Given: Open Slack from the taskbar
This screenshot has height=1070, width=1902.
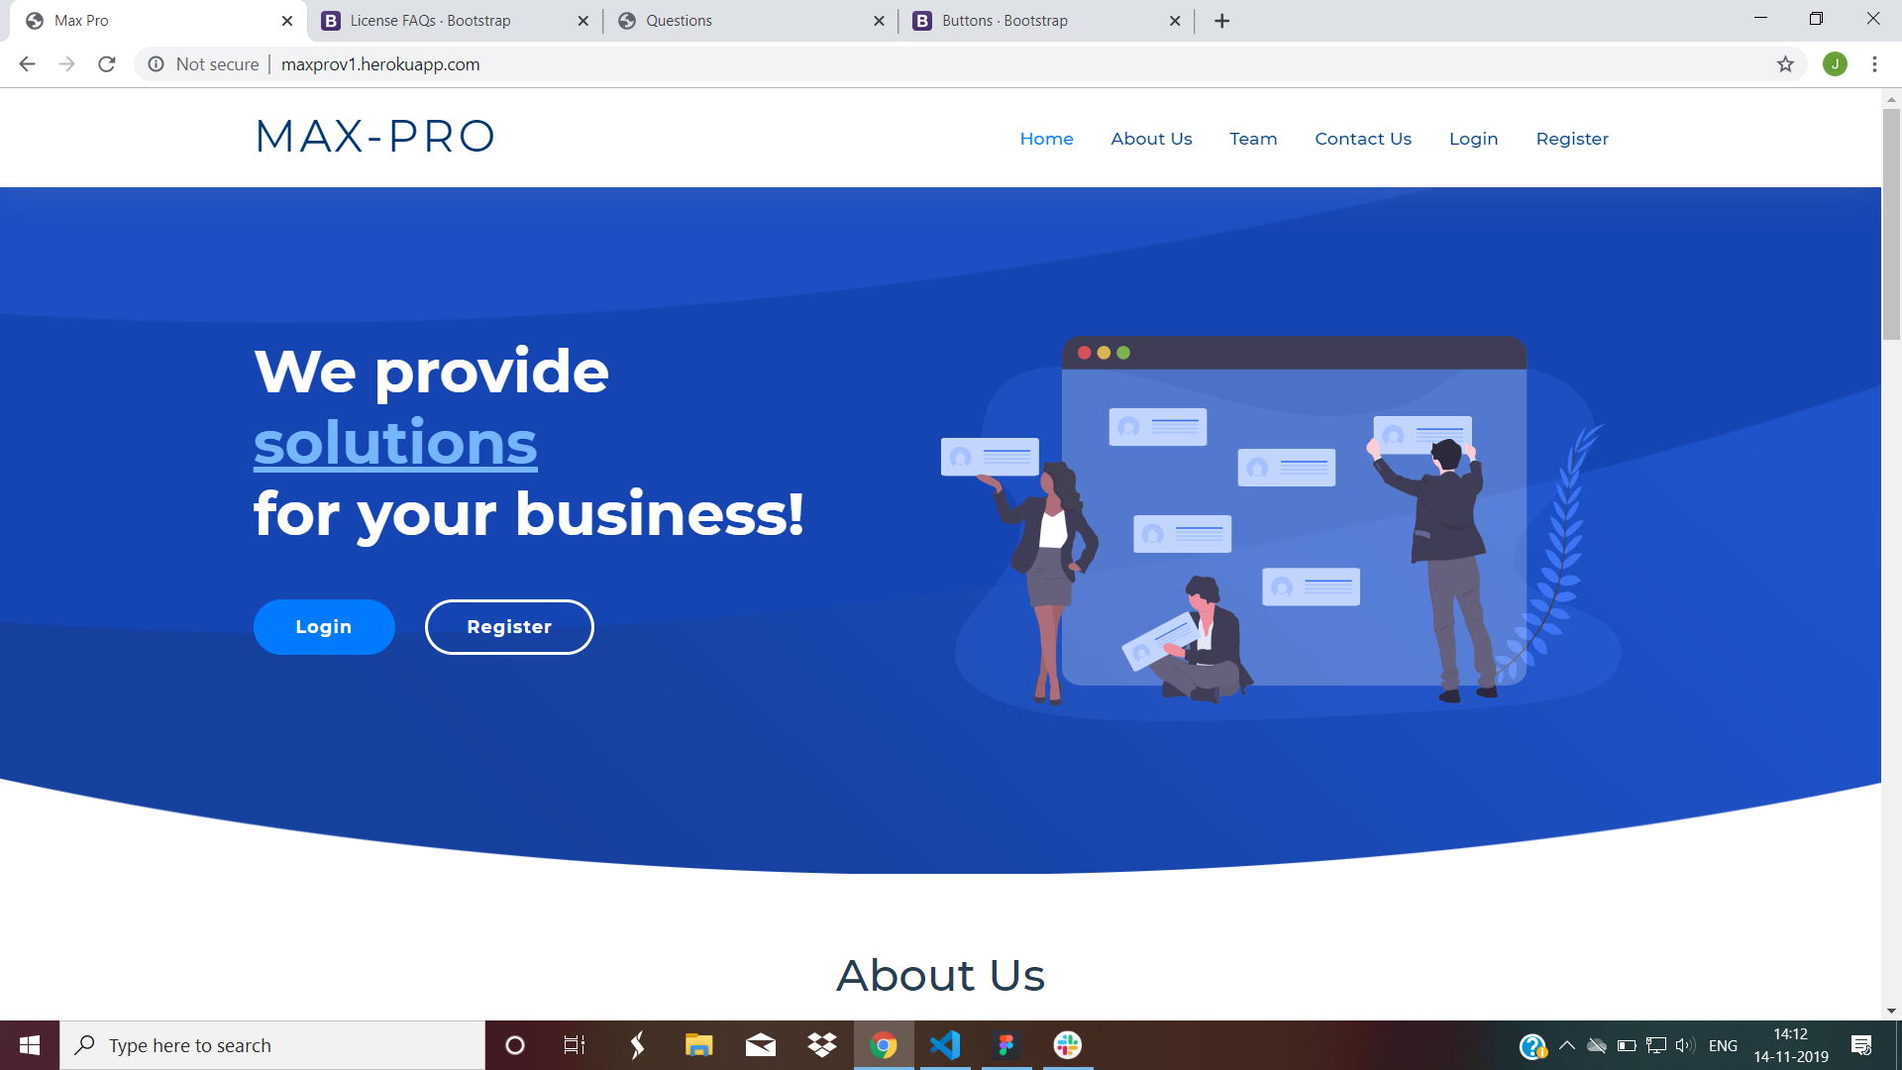Looking at the screenshot, I should click(1067, 1045).
